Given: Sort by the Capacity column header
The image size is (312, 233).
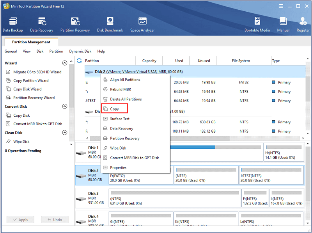Looking at the screenshot, I should click(x=149, y=61).
